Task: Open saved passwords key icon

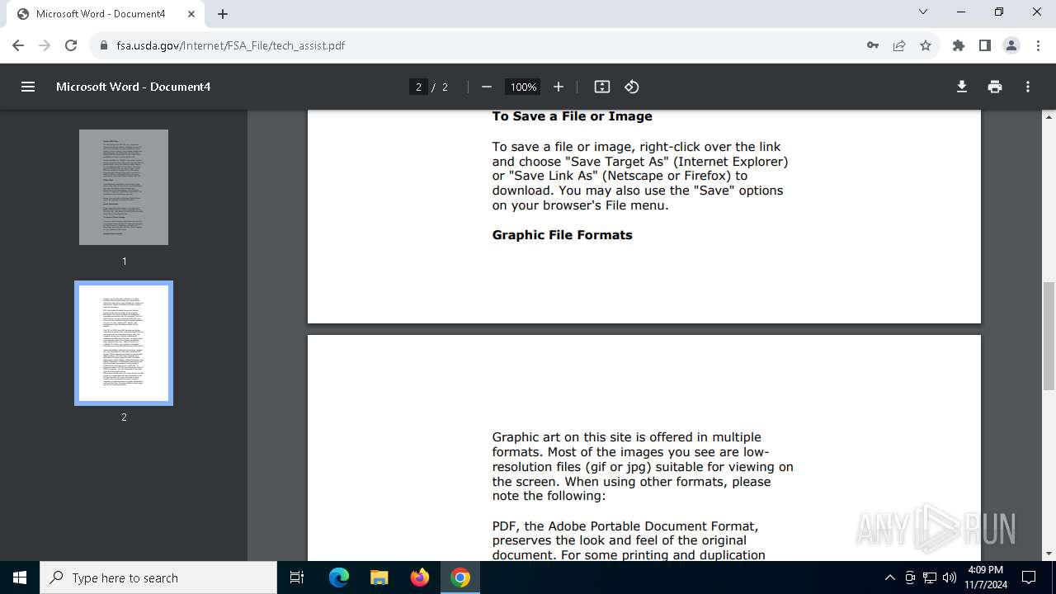Action: (873, 45)
